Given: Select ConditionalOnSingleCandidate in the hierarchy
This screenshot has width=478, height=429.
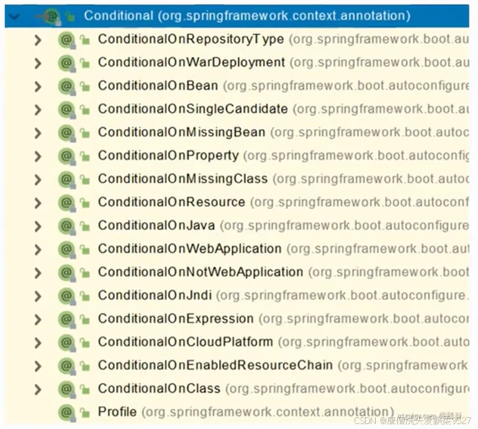Looking at the screenshot, I should (192, 109).
